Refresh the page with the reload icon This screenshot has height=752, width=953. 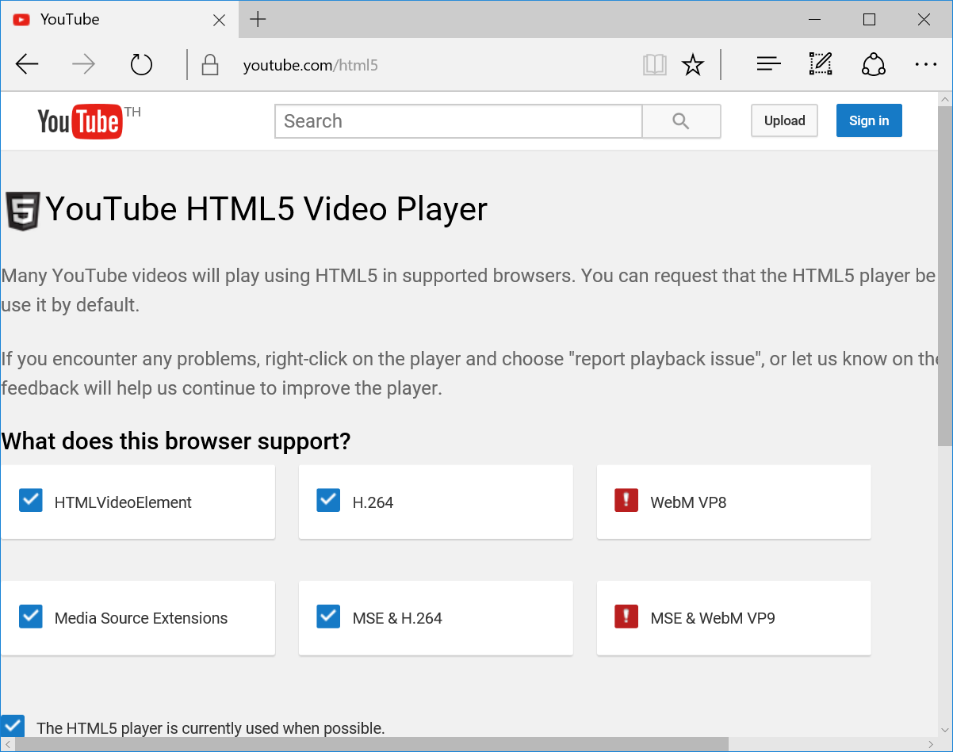pyautogui.click(x=141, y=64)
